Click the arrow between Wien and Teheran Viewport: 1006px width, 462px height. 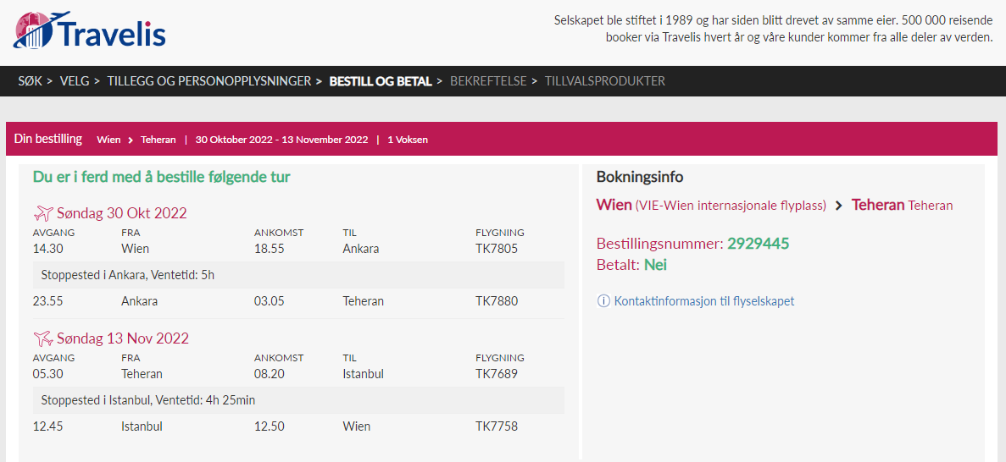click(x=131, y=140)
